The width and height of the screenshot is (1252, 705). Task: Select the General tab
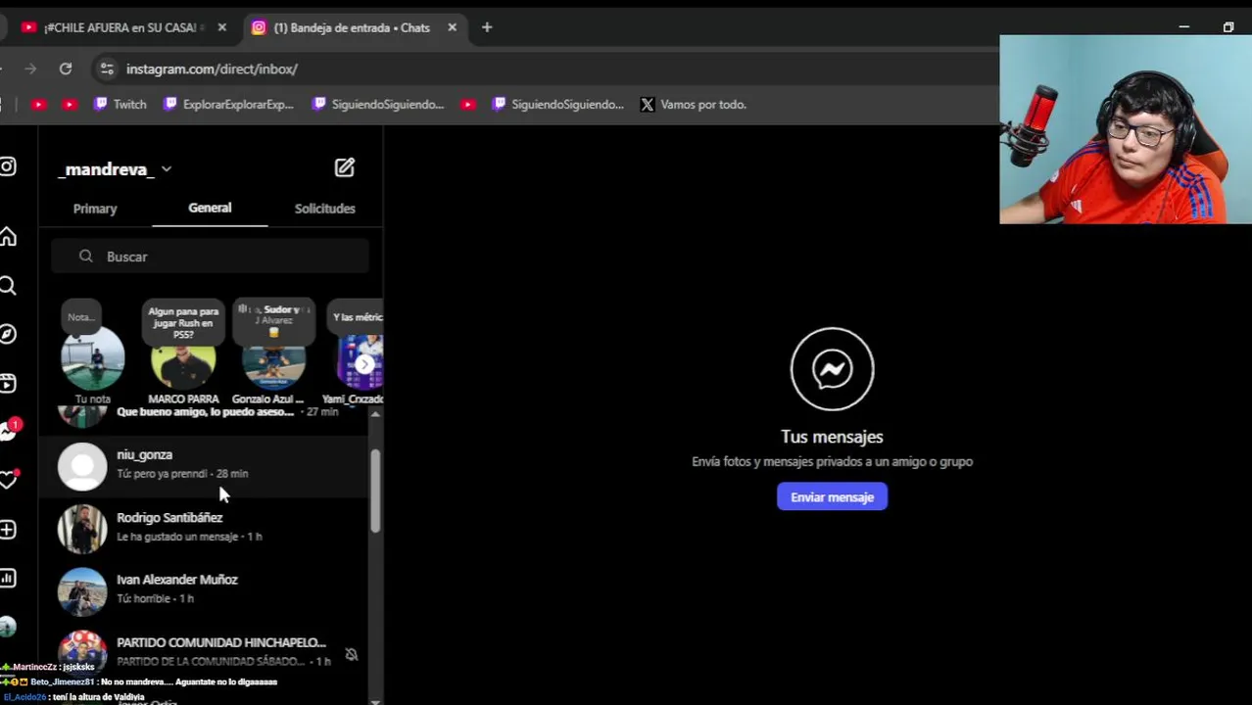(210, 208)
